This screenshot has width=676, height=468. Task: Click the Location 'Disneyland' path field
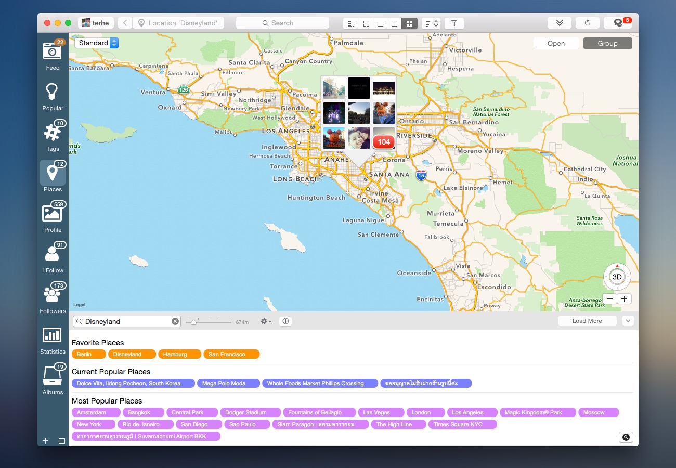pos(178,23)
